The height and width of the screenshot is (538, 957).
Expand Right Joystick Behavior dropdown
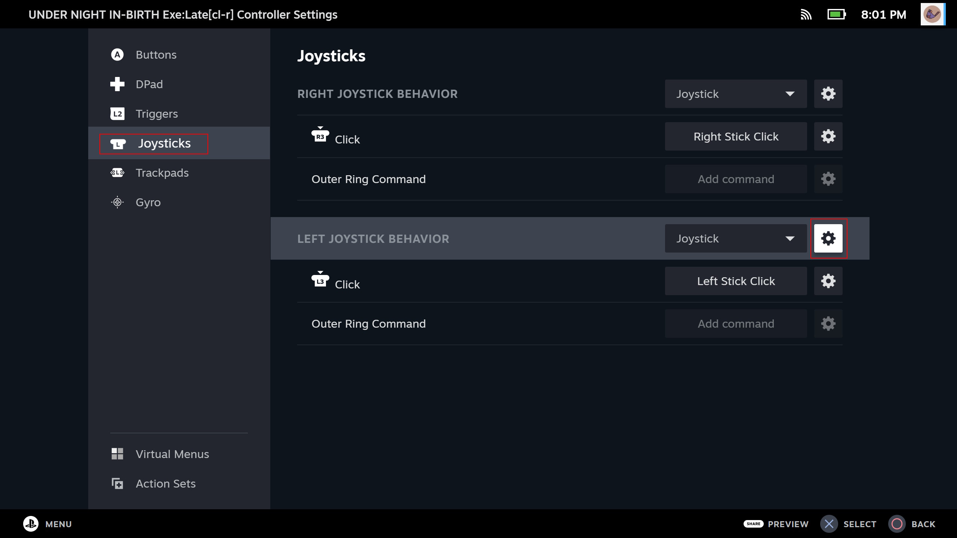(735, 94)
